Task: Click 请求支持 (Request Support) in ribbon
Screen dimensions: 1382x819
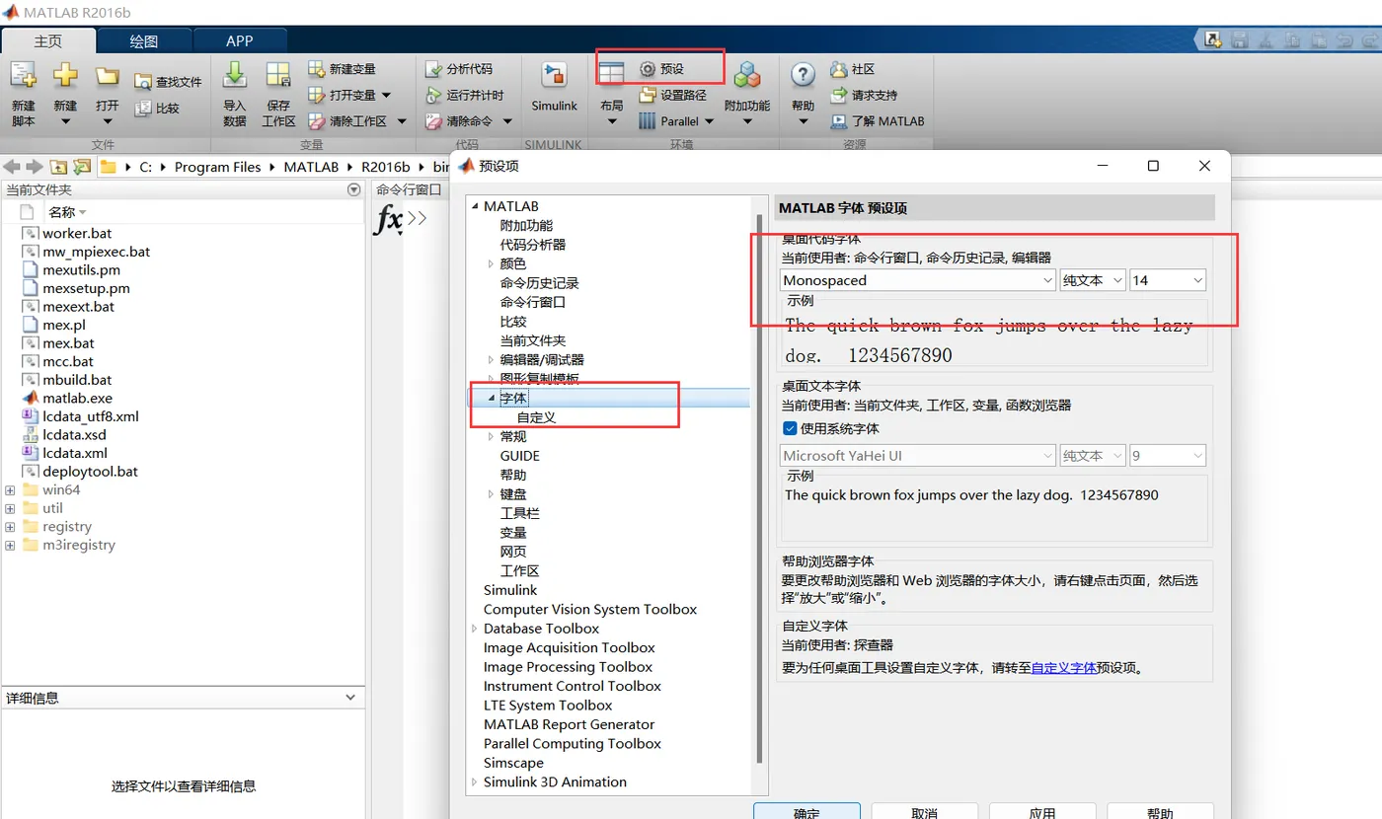Action: [x=864, y=96]
